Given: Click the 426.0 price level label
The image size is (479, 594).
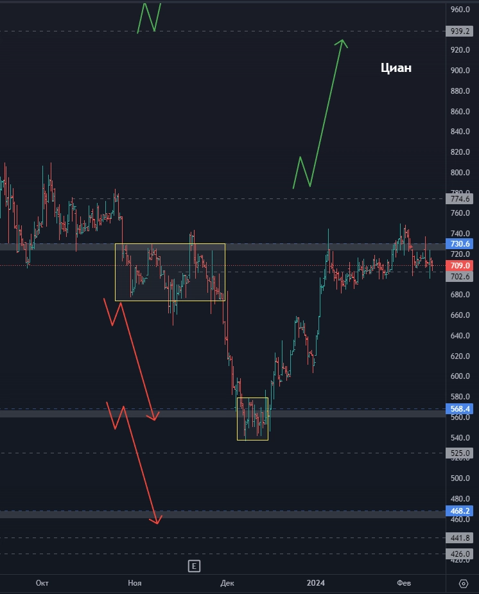Looking at the screenshot, I should pyautogui.click(x=460, y=554).
